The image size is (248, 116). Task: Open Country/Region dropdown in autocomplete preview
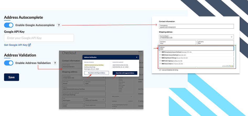tap(196, 37)
